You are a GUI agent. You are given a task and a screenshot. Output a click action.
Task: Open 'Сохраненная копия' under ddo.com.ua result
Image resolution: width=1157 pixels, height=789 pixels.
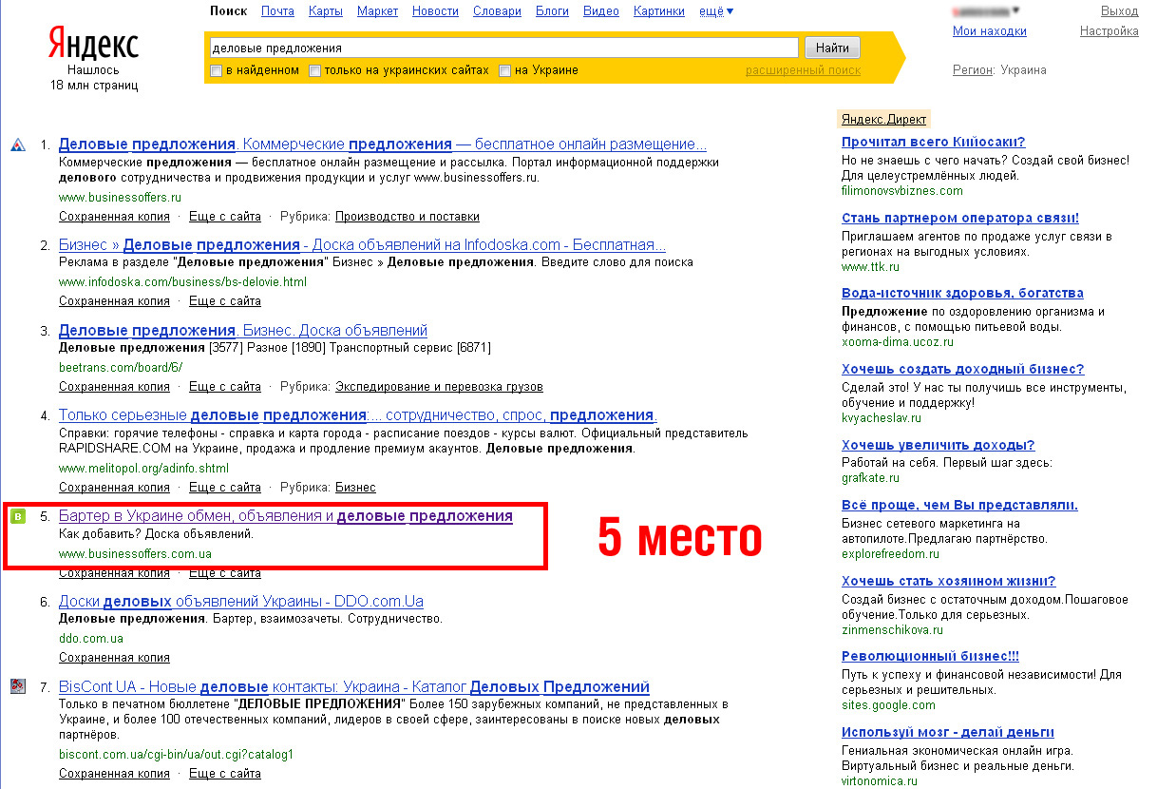tap(114, 658)
